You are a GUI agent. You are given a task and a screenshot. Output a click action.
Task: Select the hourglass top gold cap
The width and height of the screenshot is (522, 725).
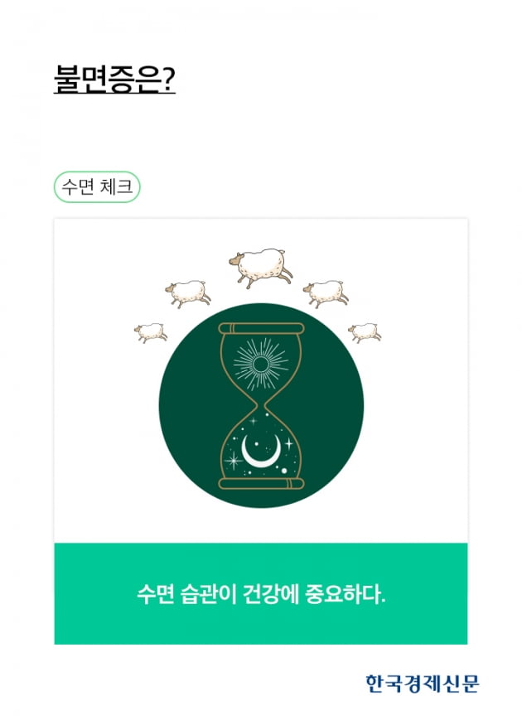(261, 329)
